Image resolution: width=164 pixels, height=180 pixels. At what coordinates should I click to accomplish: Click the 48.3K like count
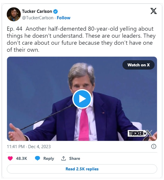pos(21,158)
